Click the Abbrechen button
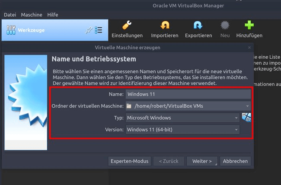The width and height of the screenshot is (281, 185). click(x=235, y=161)
